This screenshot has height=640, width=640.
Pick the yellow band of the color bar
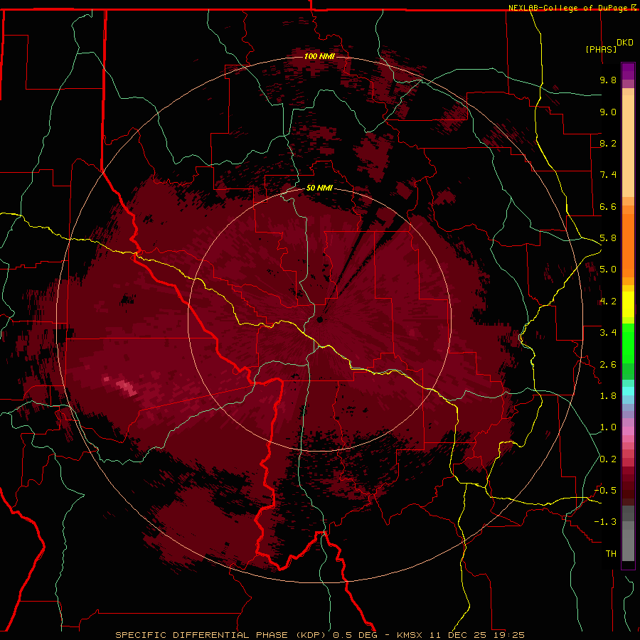pyautogui.click(x=628, y=304)
